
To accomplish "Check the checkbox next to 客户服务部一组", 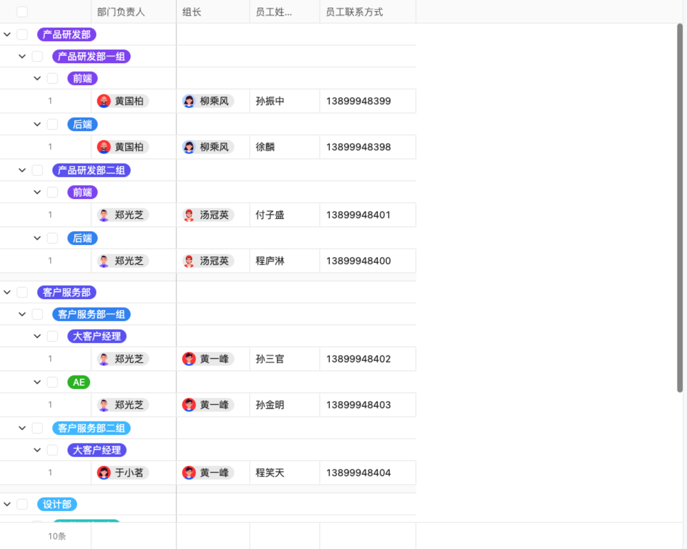I will point(37,314).
